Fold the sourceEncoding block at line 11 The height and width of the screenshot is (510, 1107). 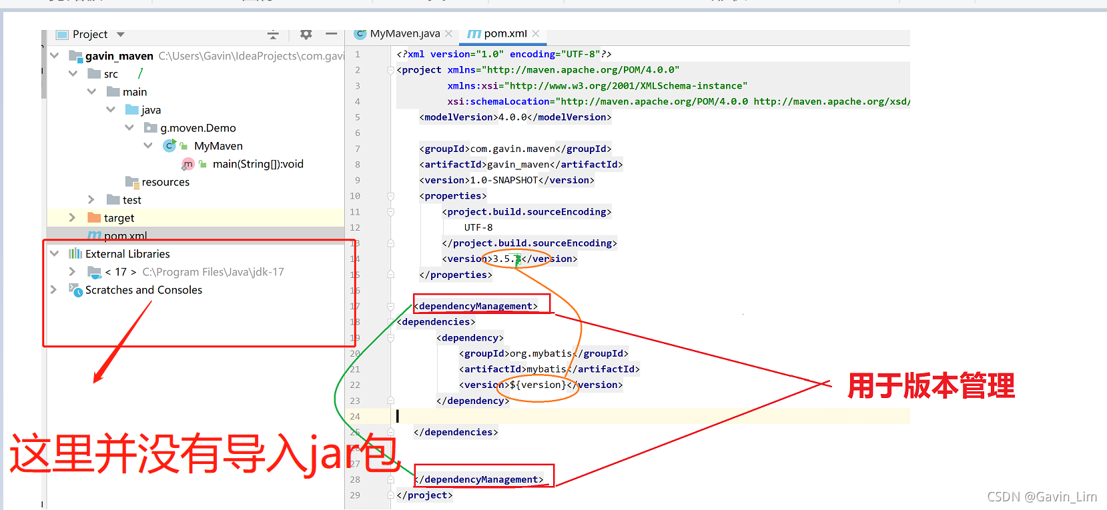click(x=390, y=212)
